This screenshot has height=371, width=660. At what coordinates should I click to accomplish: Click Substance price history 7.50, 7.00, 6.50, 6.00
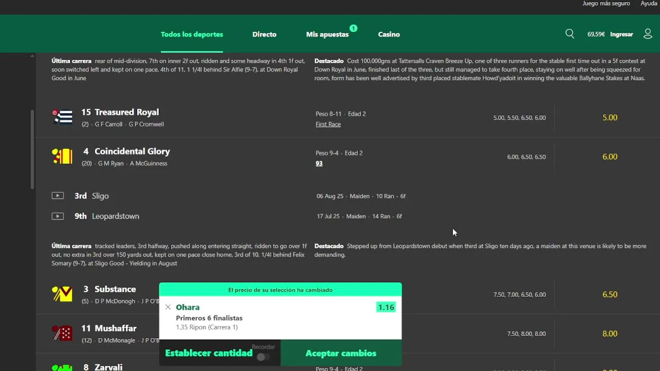point(519,294)
